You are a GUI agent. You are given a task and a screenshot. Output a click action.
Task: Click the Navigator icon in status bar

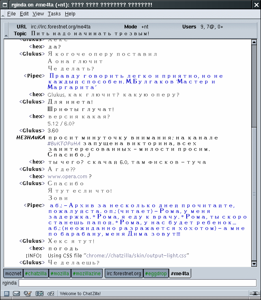7,294
